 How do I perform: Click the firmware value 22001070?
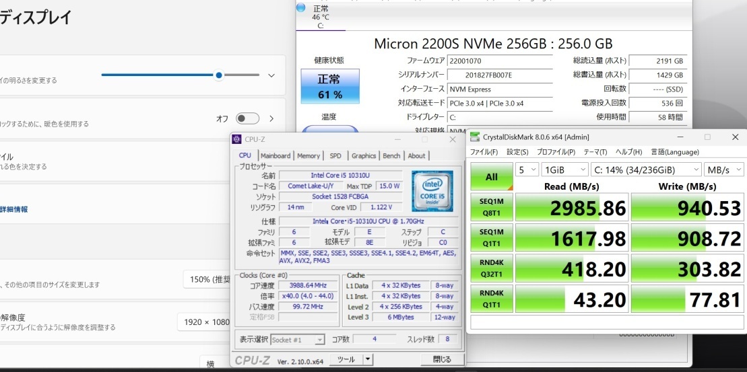click(500, 61)
